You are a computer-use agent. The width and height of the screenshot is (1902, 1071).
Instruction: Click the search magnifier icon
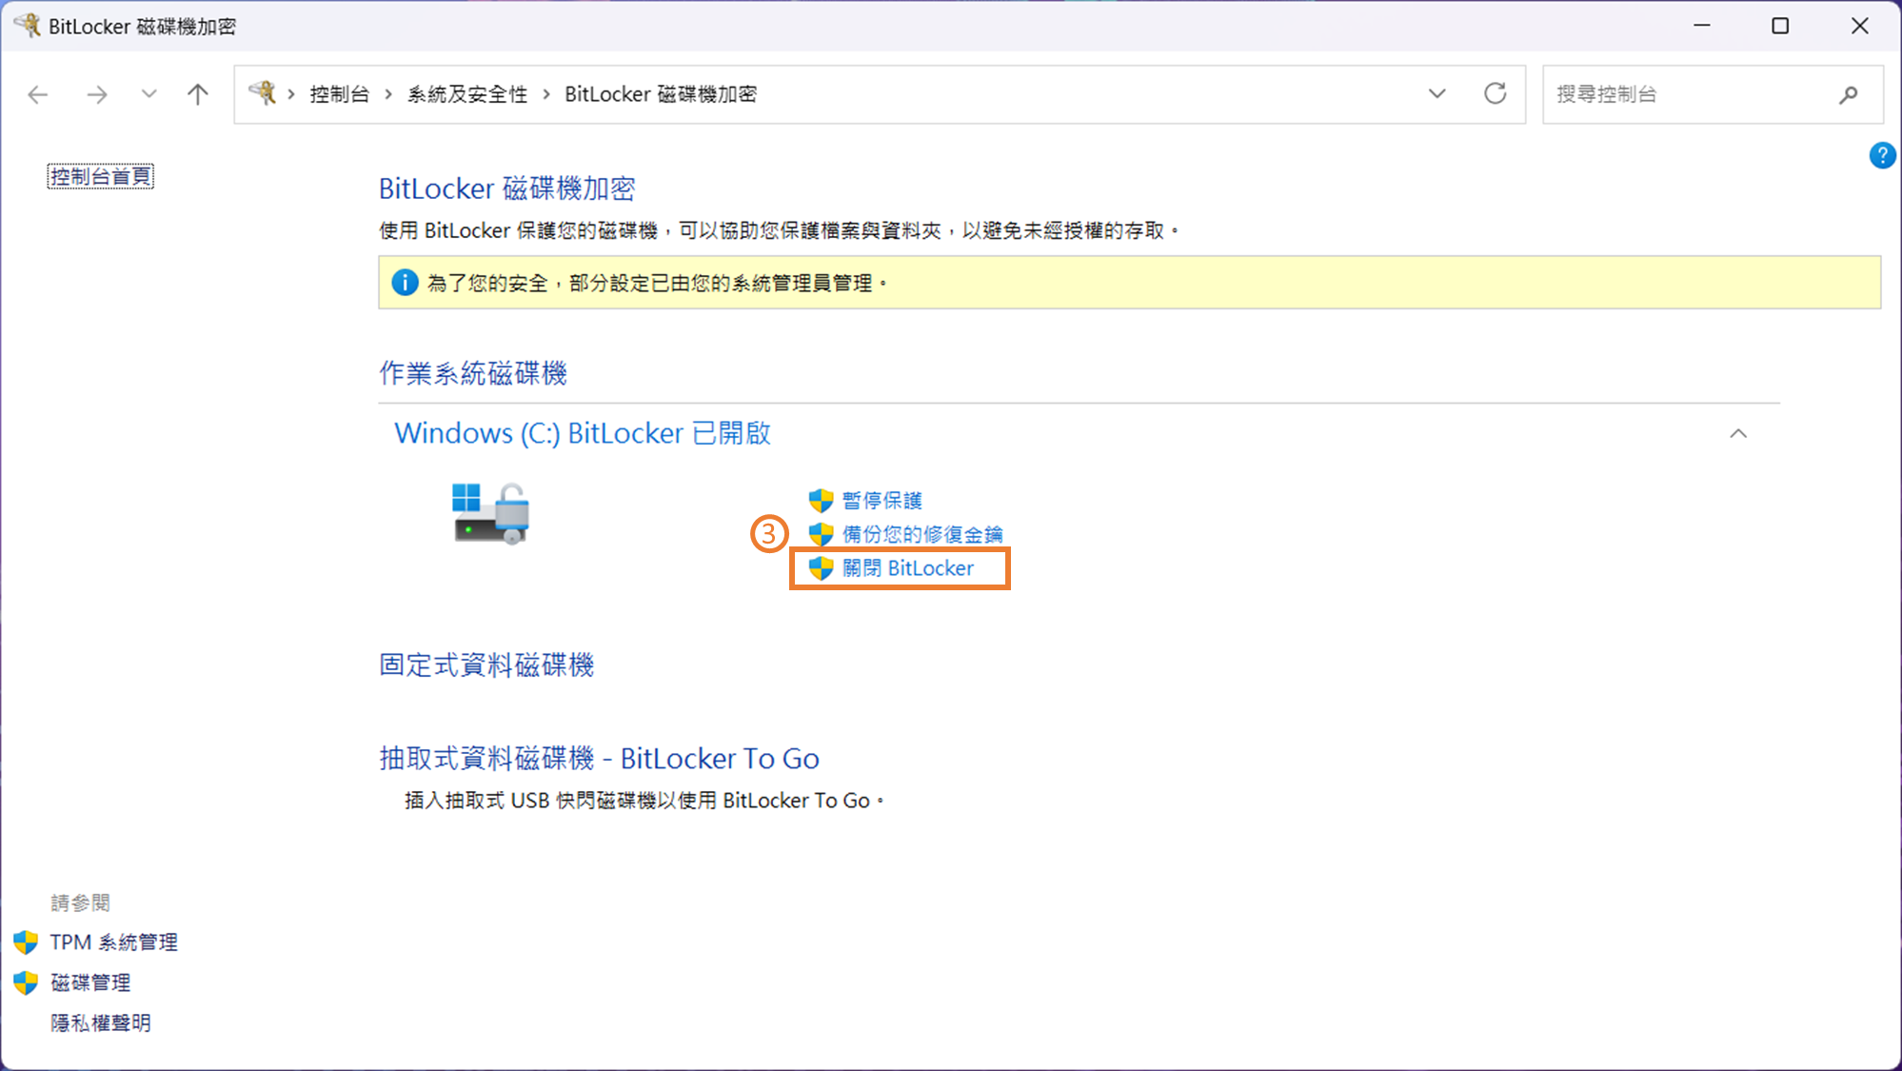[1848, 94]
